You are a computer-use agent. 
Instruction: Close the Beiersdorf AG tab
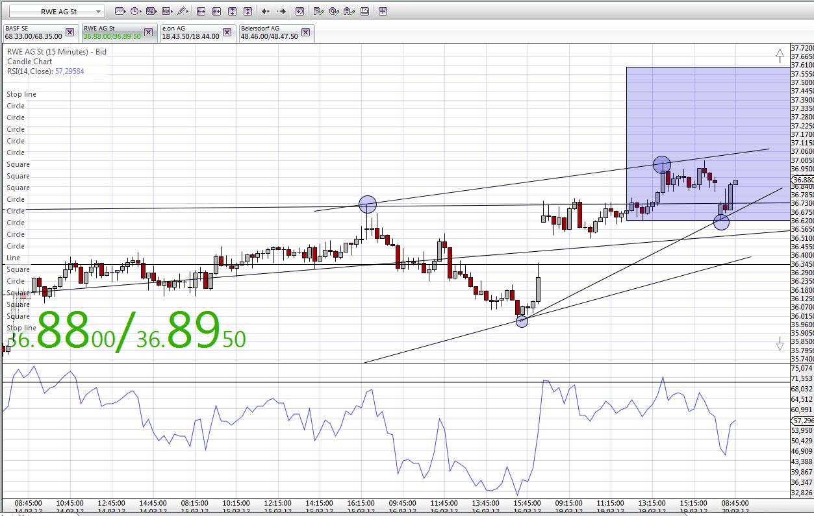pyautogui.click(x=305, y=32)
